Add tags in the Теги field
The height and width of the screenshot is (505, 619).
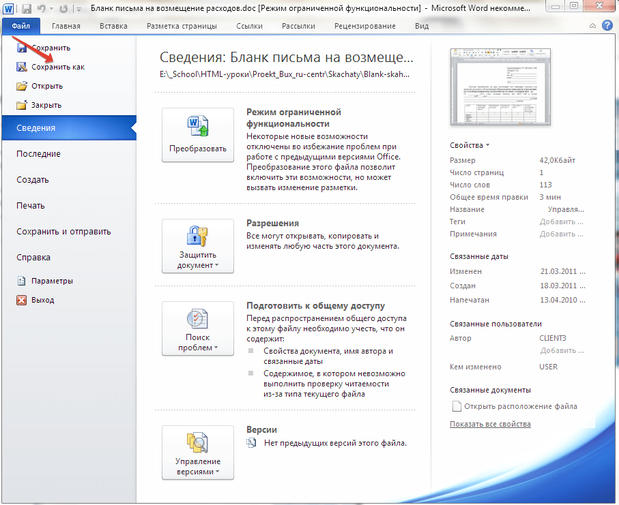click(x=561, y=221)
